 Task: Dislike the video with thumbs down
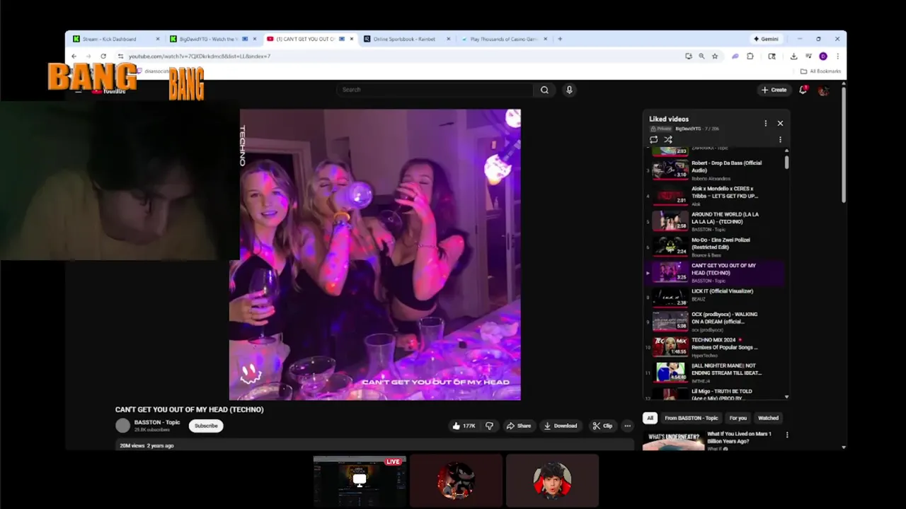pos(489,426)
